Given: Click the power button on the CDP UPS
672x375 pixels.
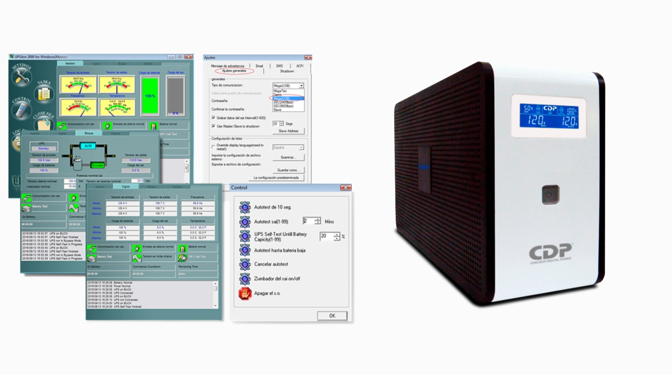Looking at the screenshot, I should click(x=550, y=195).
